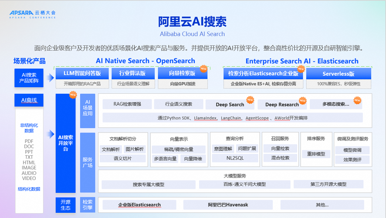Click the 向量降维 item
Screen dimensions: 386x218
(x=193, y=159)
